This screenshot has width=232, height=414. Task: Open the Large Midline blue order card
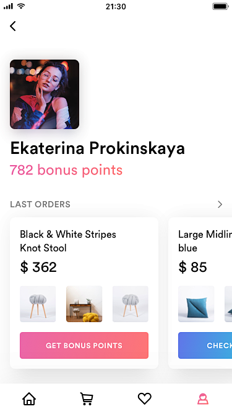(x=200, y=293)
